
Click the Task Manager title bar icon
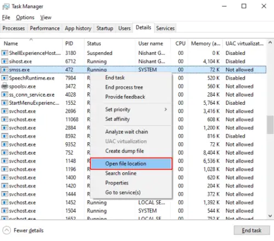[x=6, y=7]
